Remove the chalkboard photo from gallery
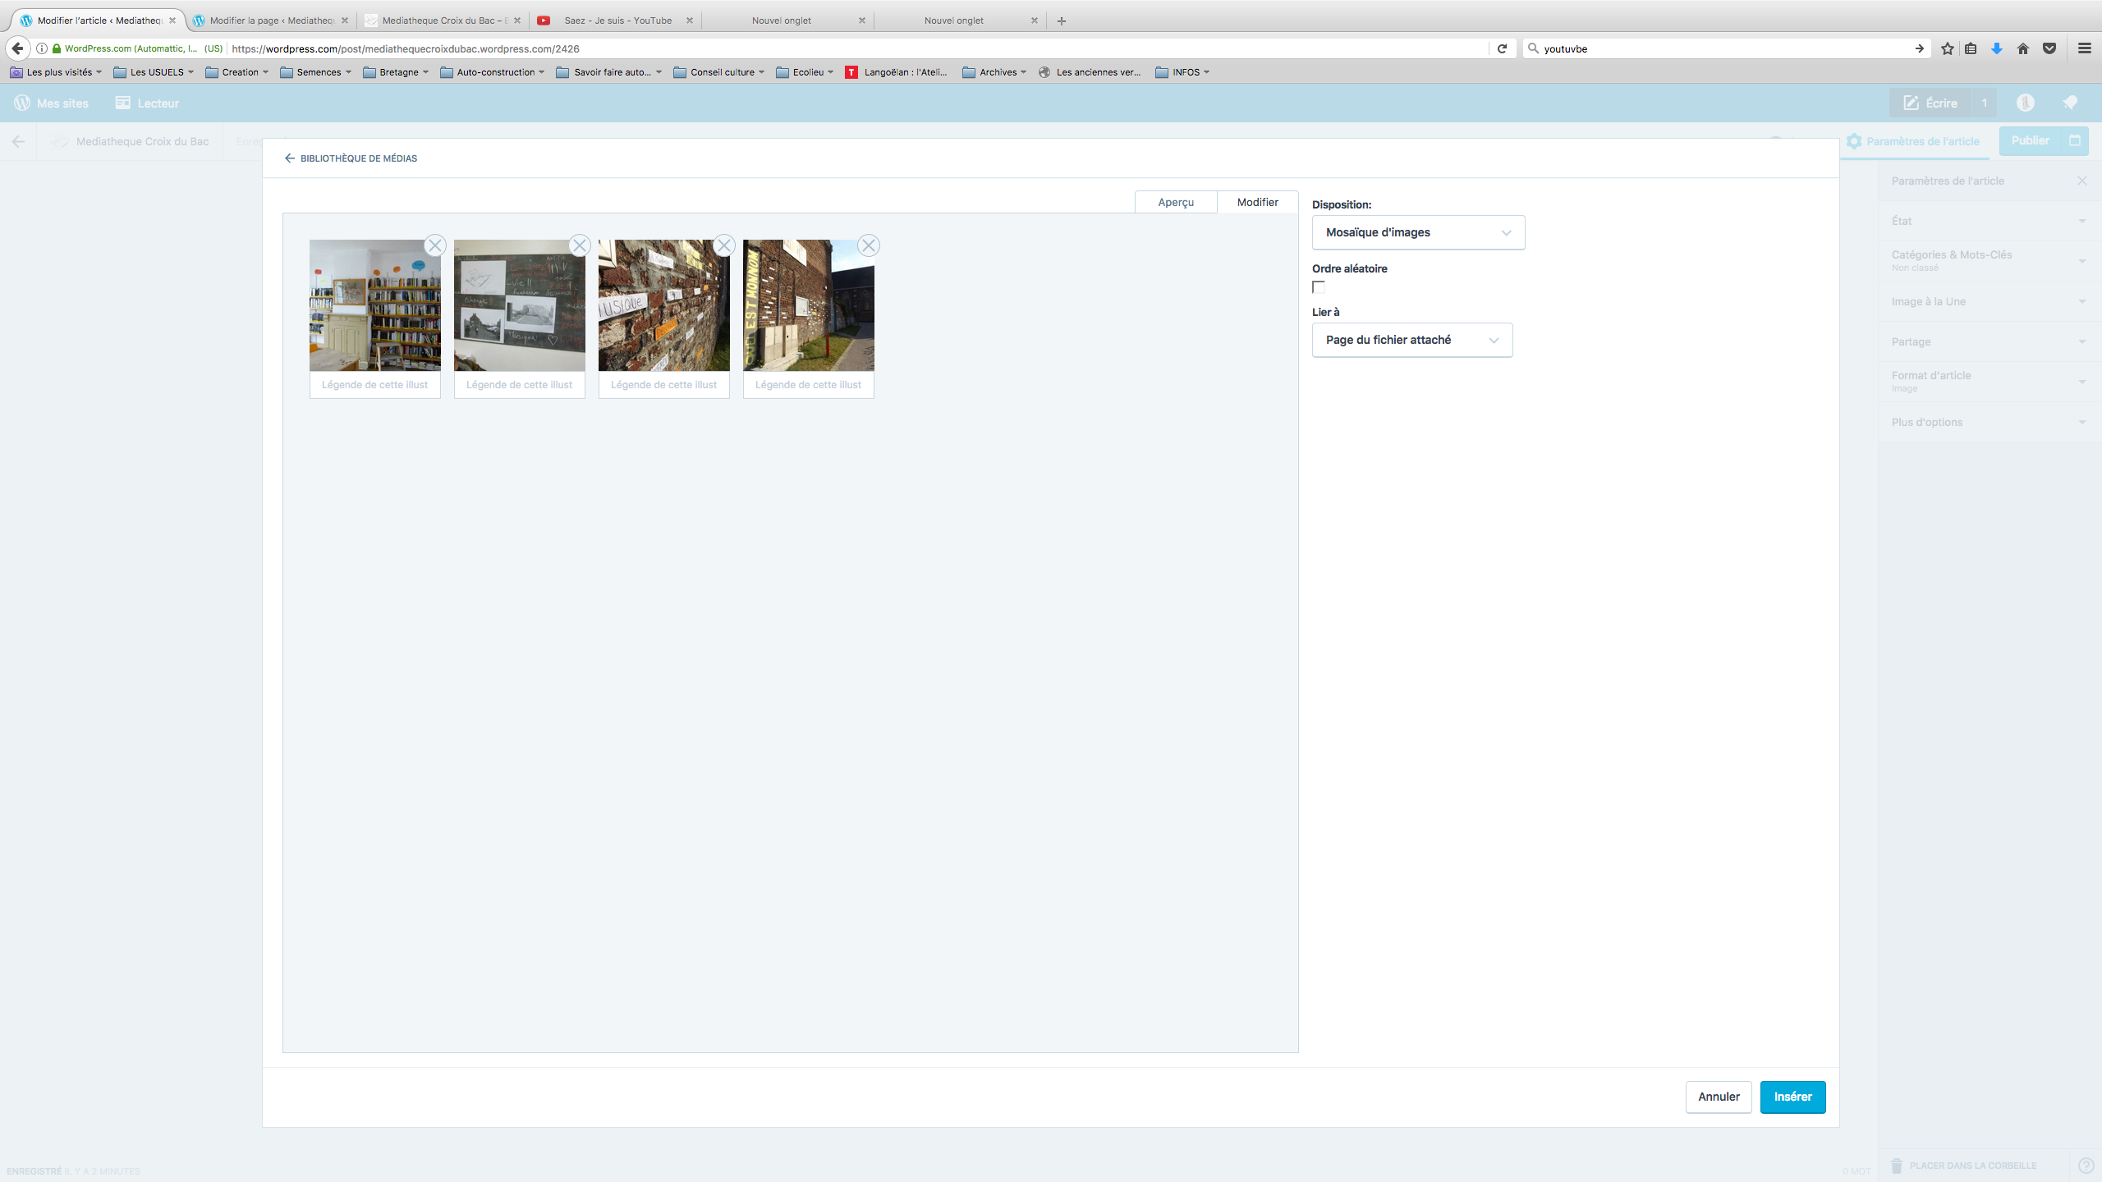 [580, 245]
